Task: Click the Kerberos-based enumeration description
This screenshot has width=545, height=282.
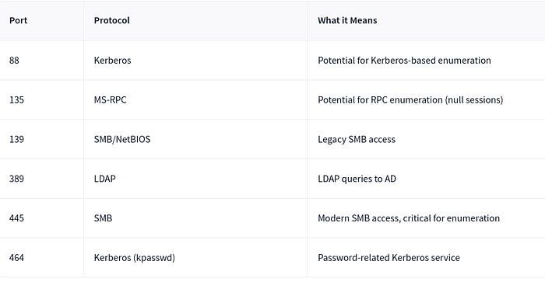Action: coord(404,61)
